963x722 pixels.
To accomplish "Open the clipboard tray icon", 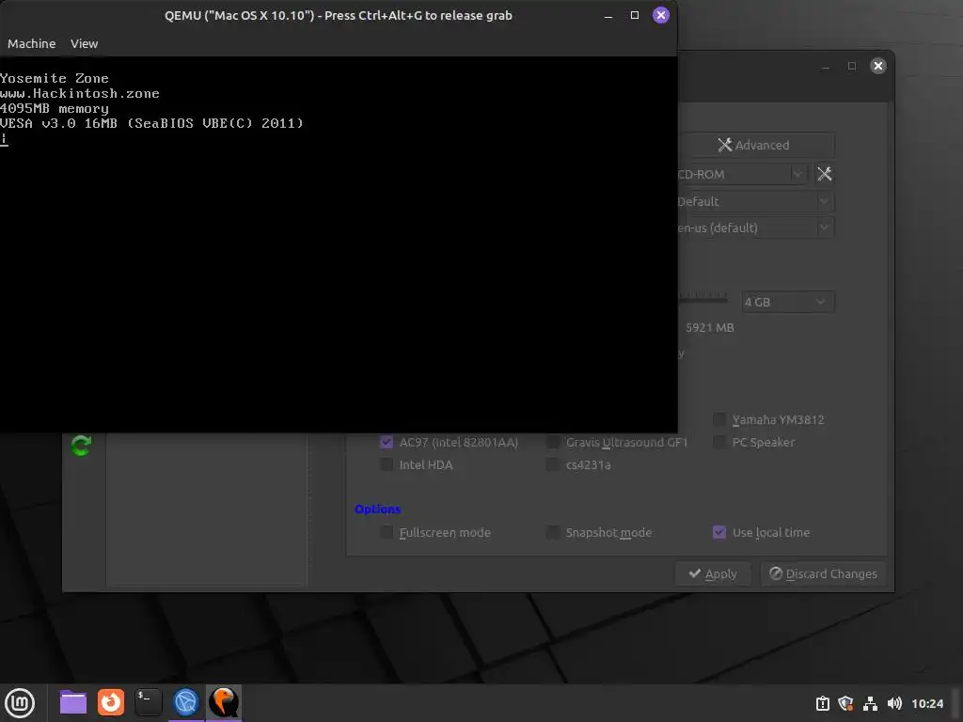I will (822, 703).
